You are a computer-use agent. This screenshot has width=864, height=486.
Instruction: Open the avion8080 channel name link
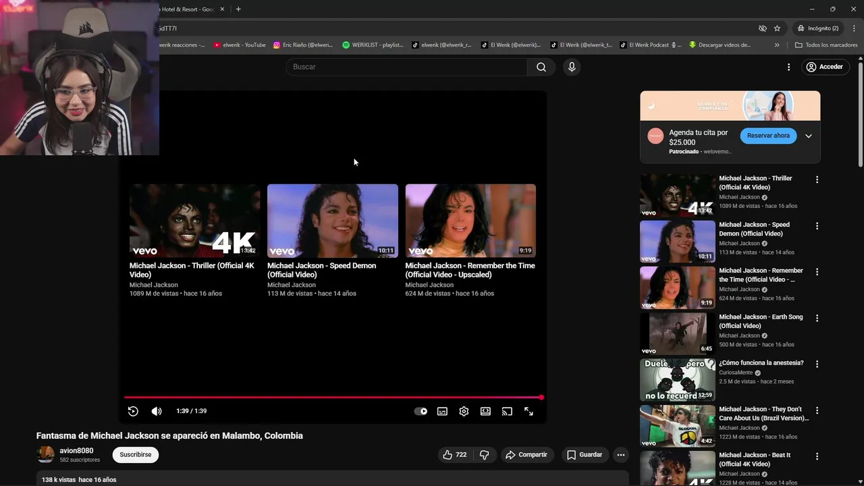76,451
